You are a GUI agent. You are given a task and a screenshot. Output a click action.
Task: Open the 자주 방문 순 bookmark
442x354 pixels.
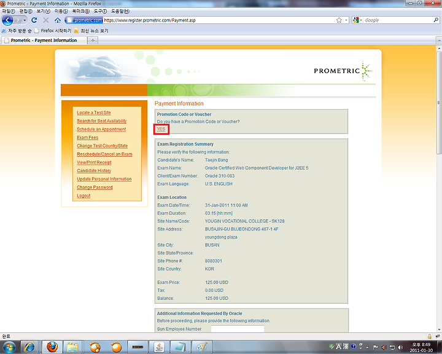(x=17, y=31)
